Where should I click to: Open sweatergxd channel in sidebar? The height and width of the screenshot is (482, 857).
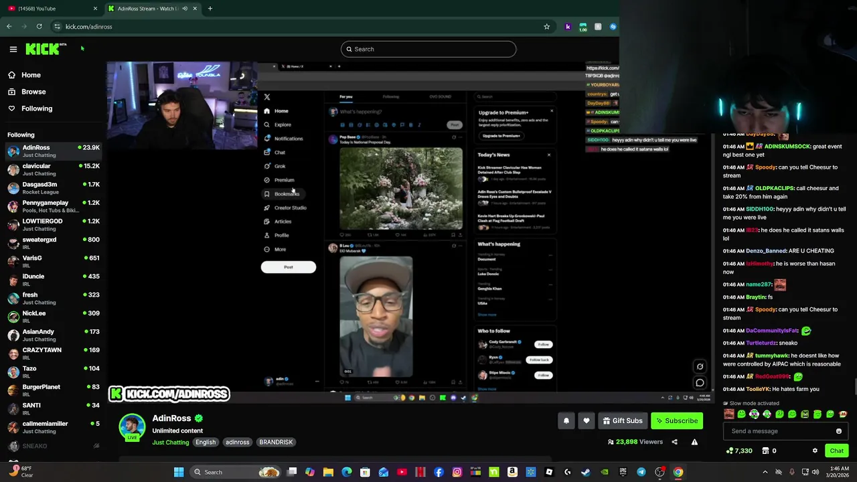(54, 243)
